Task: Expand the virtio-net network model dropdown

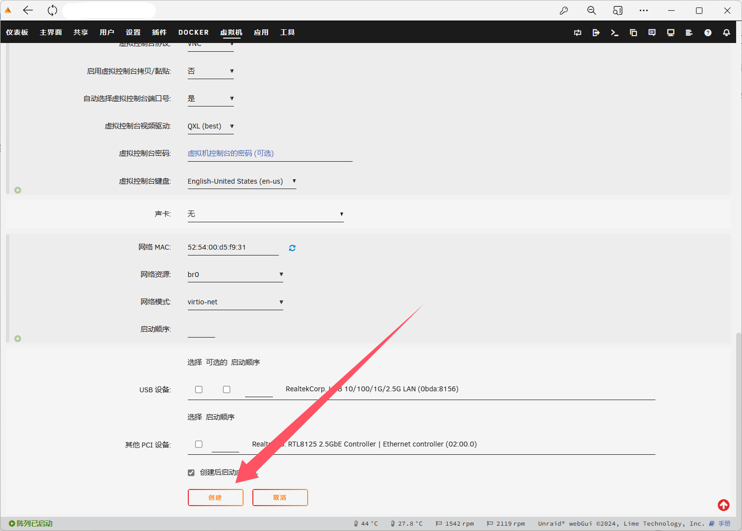Action: point(235,302)
